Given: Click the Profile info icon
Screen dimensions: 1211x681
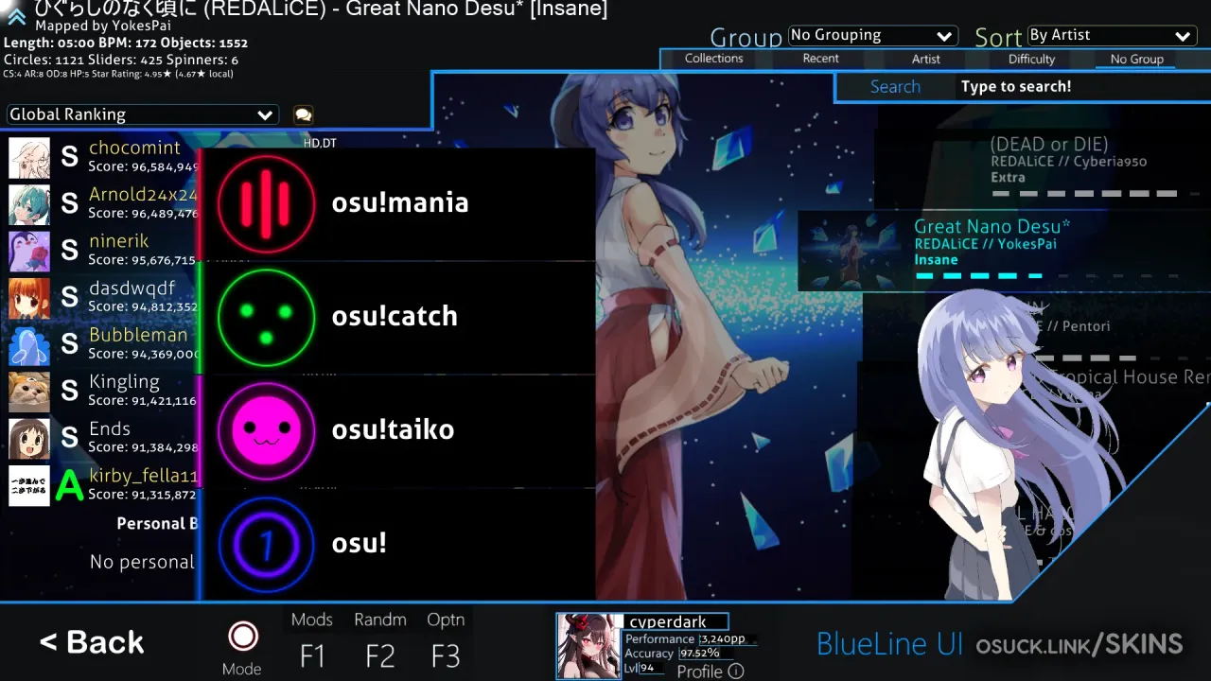Looking at the screenshot, I should [x=736, y=672].
